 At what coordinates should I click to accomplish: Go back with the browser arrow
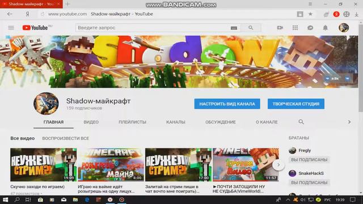click(x=10, y=14)
